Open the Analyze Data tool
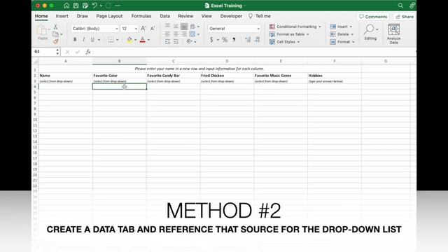Viewport: 448px width, 252px height. (x=393, y=34)
